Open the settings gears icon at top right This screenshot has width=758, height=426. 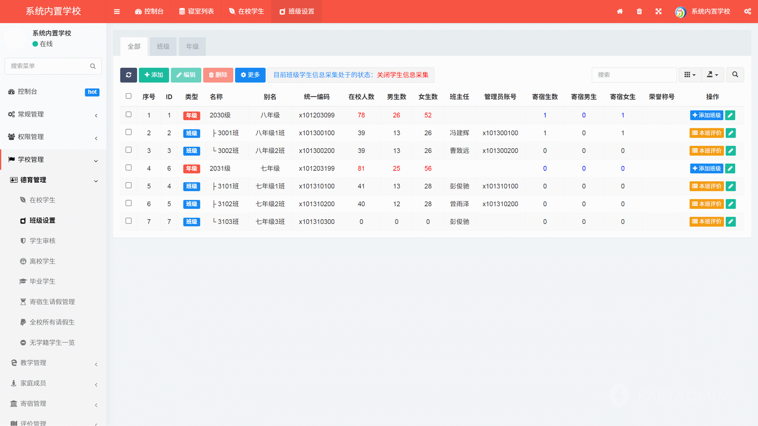click(x=747, y=11)
